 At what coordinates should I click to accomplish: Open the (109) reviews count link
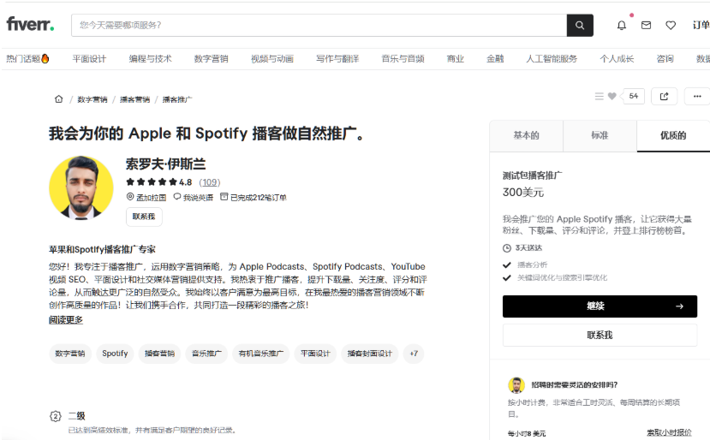point(210,182)
